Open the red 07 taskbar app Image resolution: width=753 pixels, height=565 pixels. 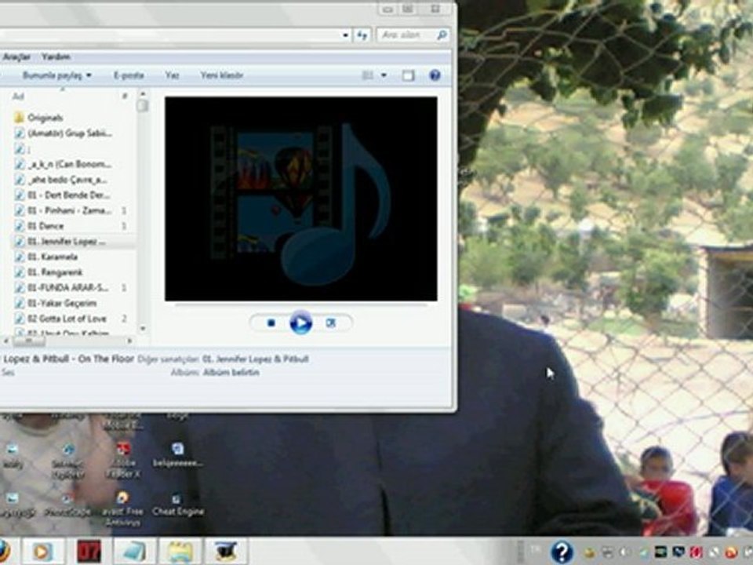coord(89,552)
